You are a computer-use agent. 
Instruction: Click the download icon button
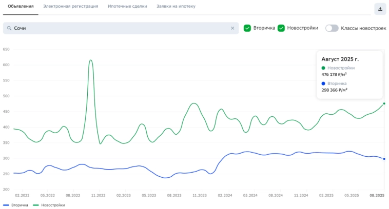(380, 9)
